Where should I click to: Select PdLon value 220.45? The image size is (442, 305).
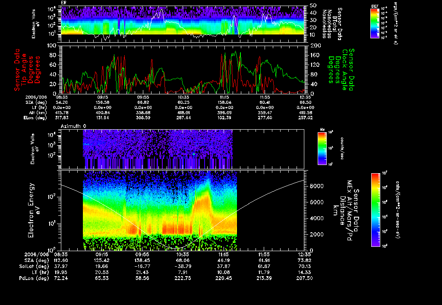click(224, 278)
